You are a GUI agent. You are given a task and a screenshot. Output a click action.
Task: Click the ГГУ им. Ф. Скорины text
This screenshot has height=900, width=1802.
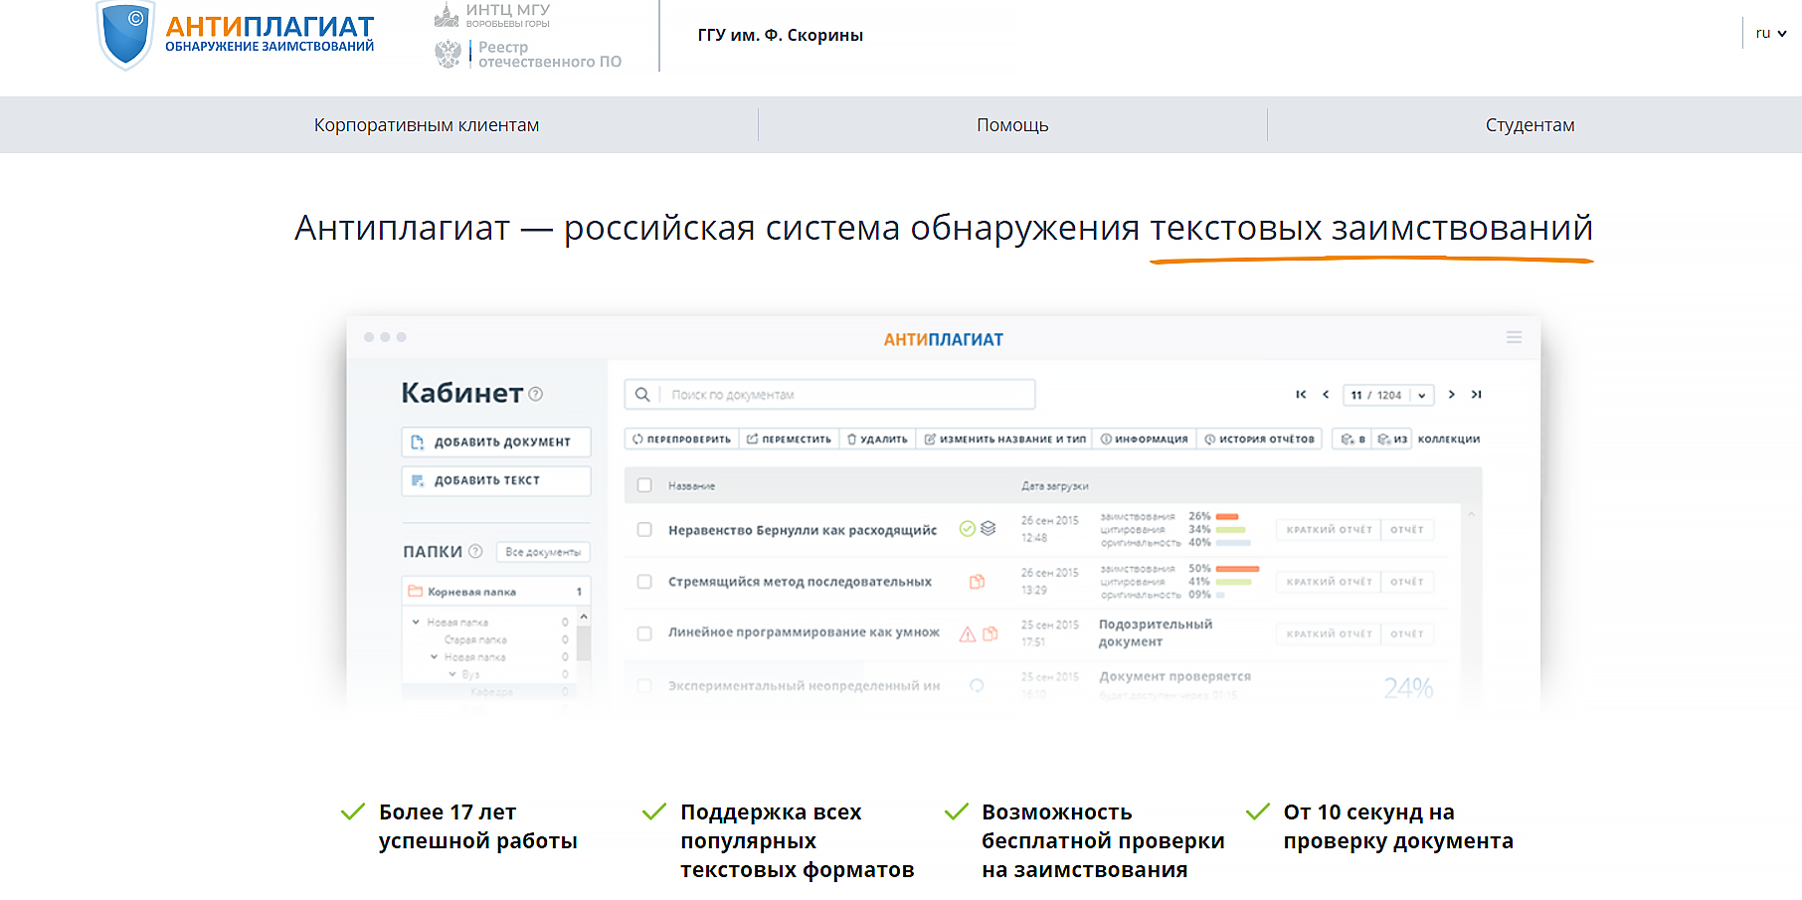[781, 35]
